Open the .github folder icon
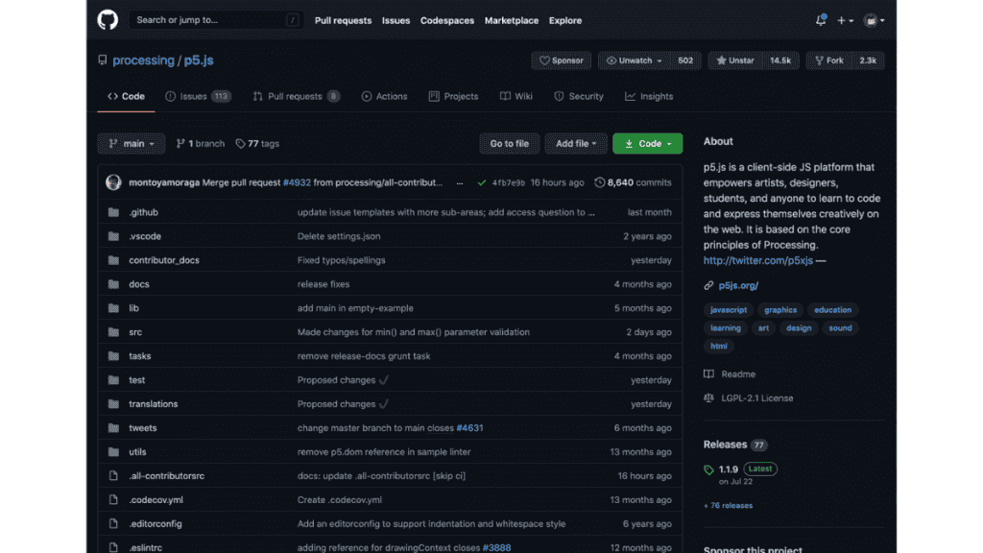Image resolution: width=983 pixels, height=553 pixels. pos(113,212)
